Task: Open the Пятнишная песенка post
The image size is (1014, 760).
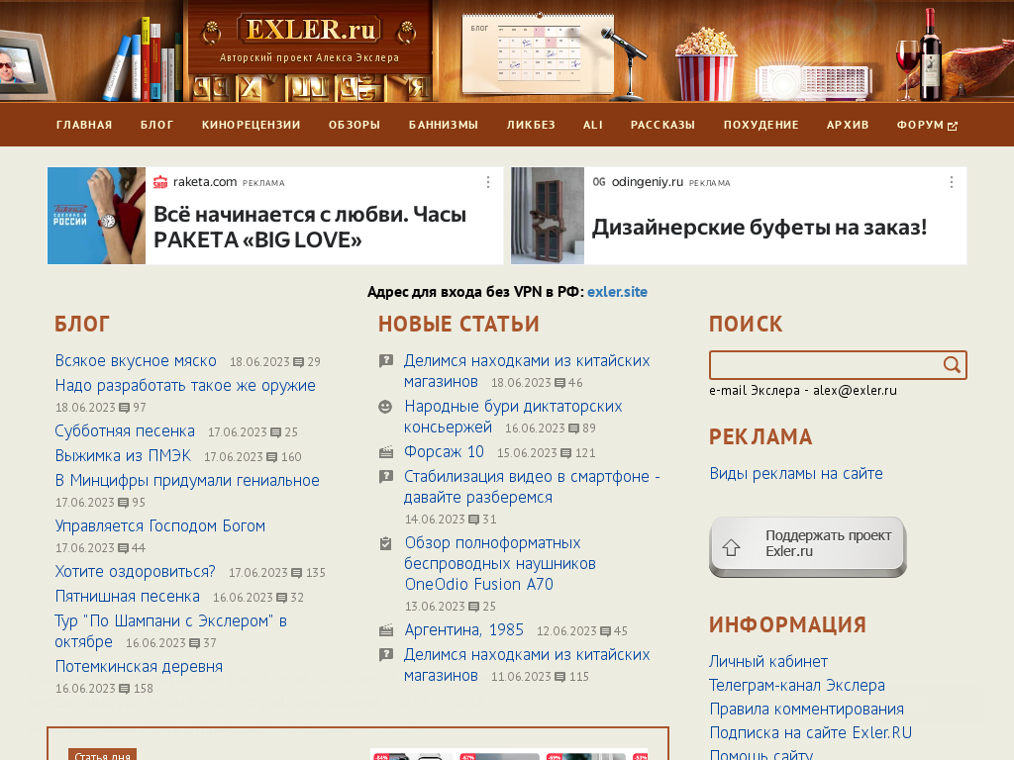Action: click(x=128, y=597)
